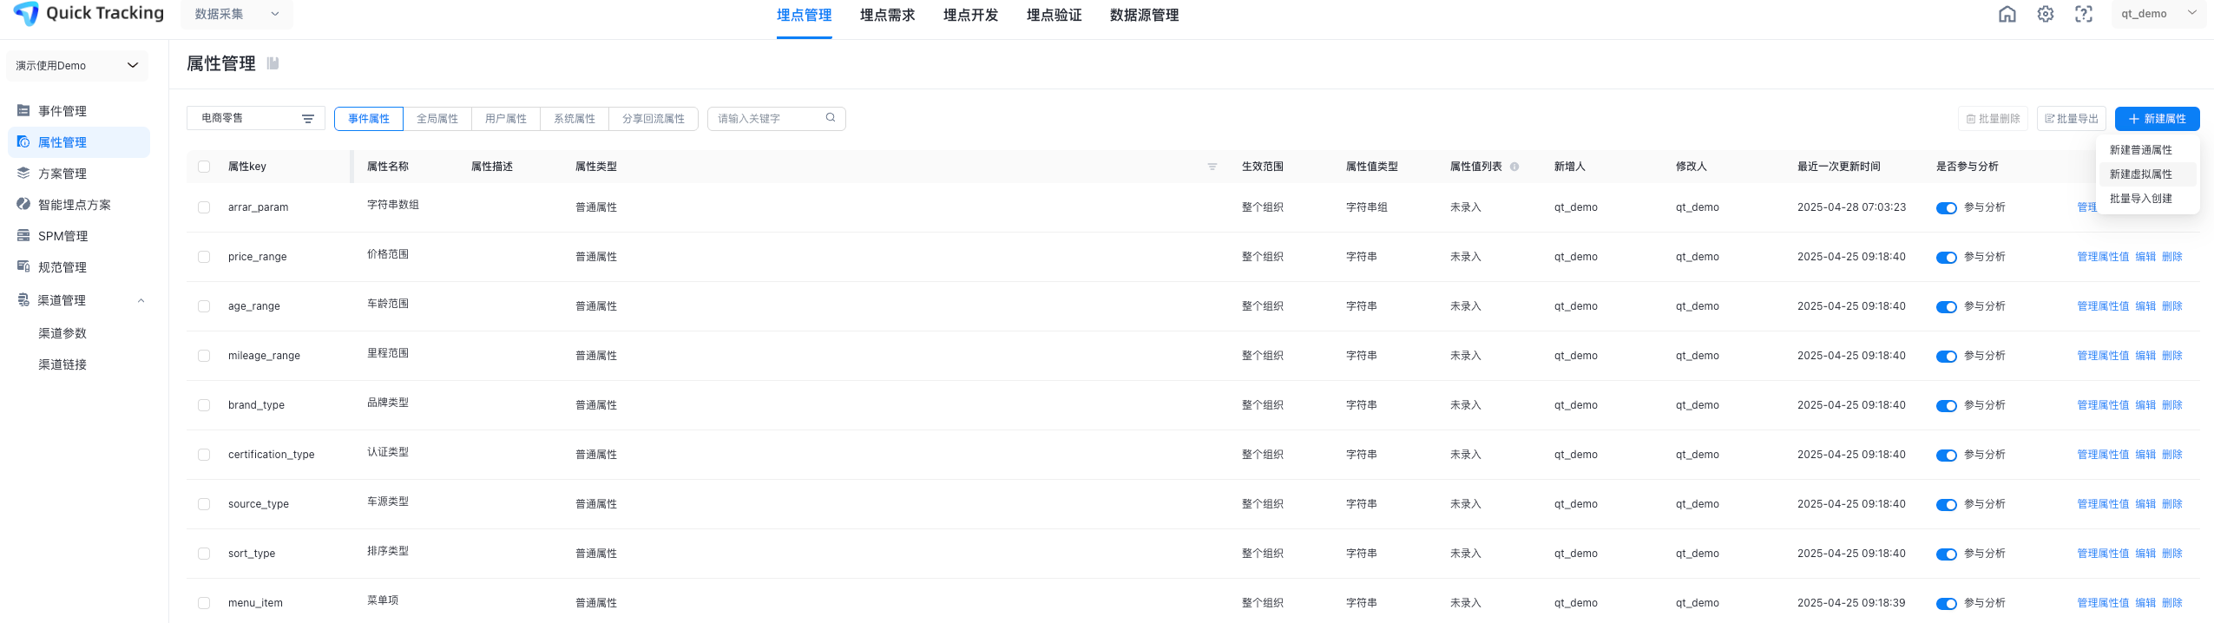Click the 规范管理 sidebar icon
This screenshot has width=2214, height=623.
coord(23,266)
